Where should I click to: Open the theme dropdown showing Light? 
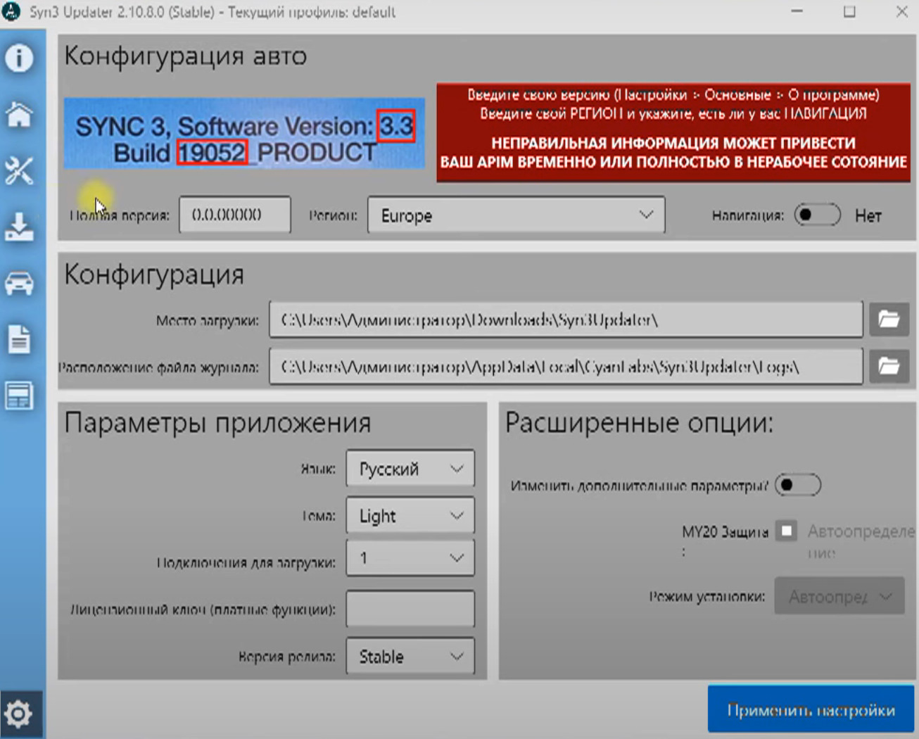click(x=410, y=516)
